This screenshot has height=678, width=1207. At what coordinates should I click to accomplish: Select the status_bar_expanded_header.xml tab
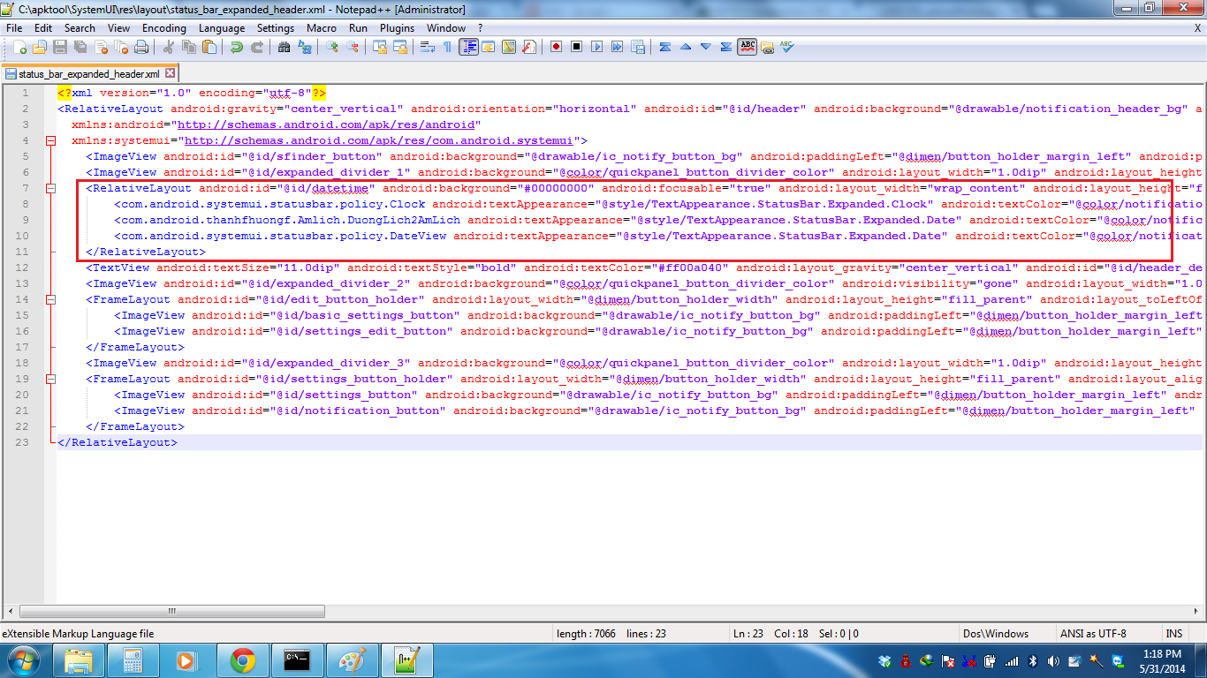(x=88, y=74)
